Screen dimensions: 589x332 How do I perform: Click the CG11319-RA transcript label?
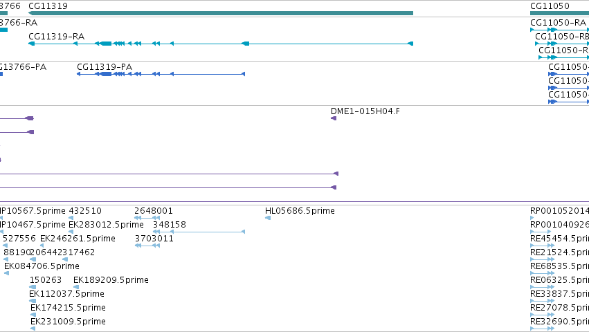pos(56,37)
